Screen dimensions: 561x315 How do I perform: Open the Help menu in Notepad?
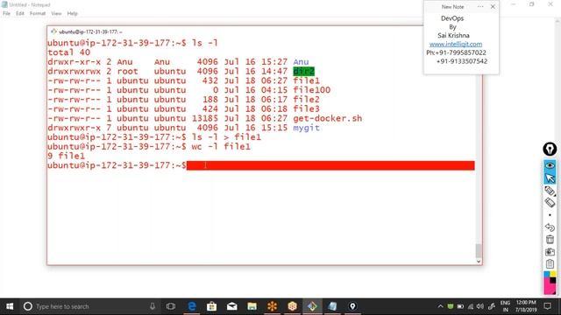(72, 13)
